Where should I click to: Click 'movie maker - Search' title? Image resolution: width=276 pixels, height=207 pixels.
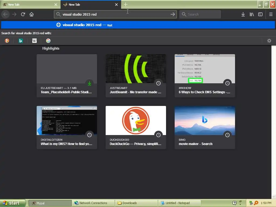point(196,144)
